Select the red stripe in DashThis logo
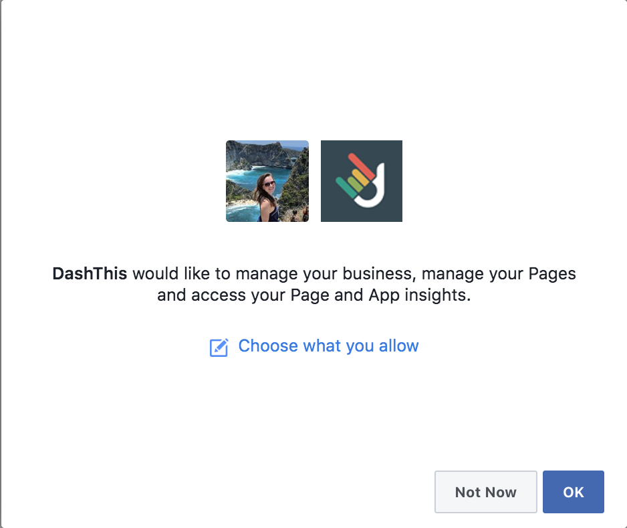 (x=361, y=166)
